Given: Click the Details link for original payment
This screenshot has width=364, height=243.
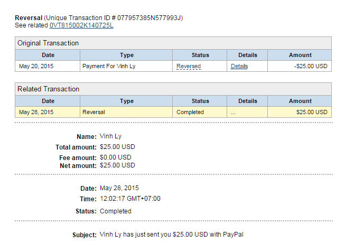Looking at the screenshot, I should point(239,67).
